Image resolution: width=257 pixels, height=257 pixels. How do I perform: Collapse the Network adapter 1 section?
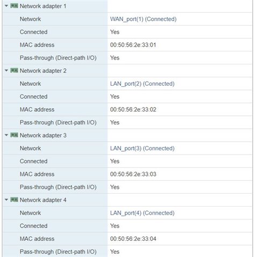[x=6, y=6]
